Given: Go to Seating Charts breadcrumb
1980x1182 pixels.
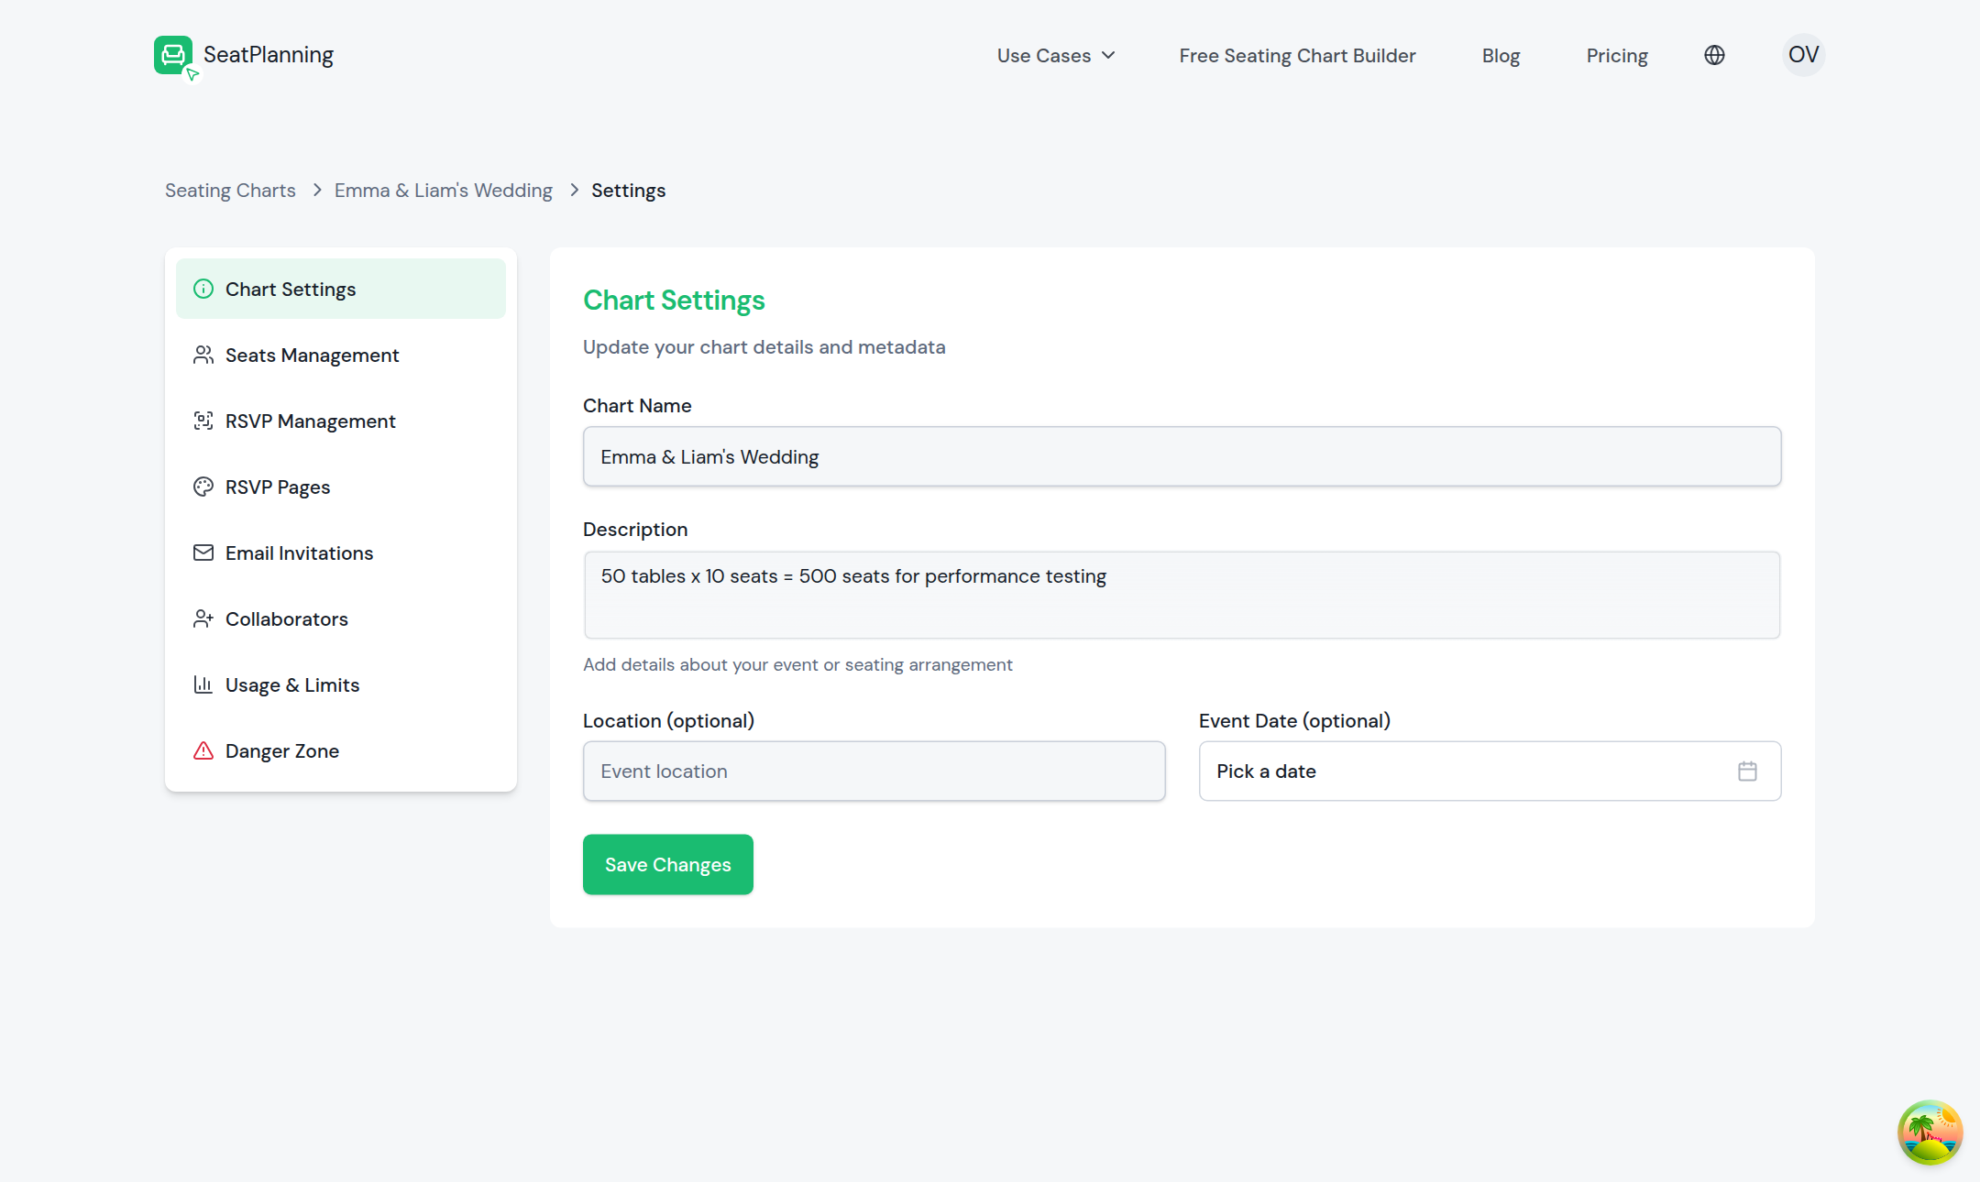Looking at the screenshot, I should [x=230, y=190].
